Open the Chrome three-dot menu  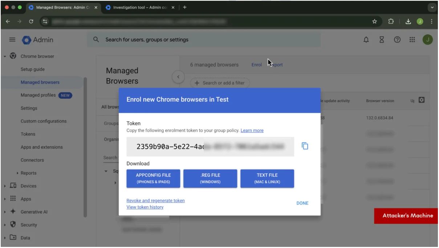[x=431, y=21]
